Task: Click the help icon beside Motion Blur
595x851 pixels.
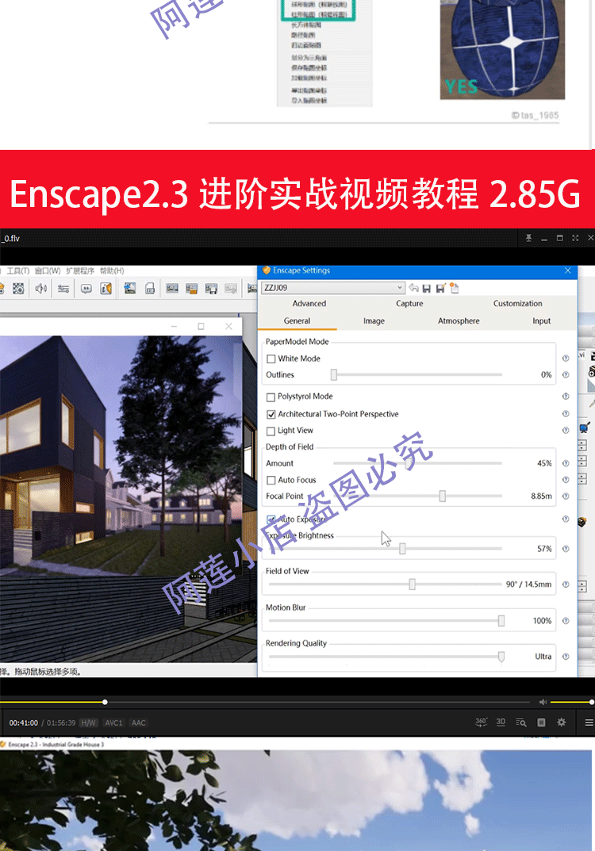Action: [x=566, y=621]
